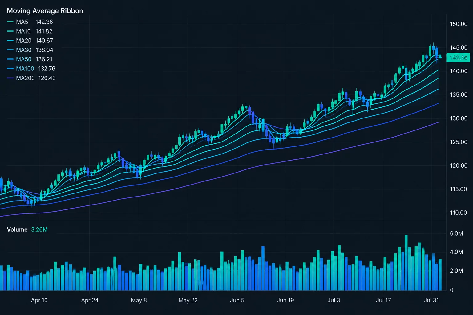Click the 135.00 price axis label
The image size is (473, 315).
459,95
